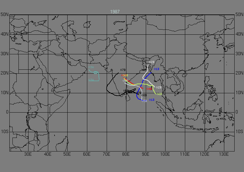The image size is (244, 172).
Task: Click the red 04B cyclone label
Action: [149, 89]
